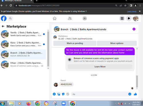
Task: Click the More options button
Action: click(117, 43)
